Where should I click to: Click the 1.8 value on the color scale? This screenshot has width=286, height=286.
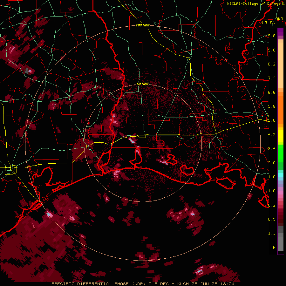pos(272,177)
